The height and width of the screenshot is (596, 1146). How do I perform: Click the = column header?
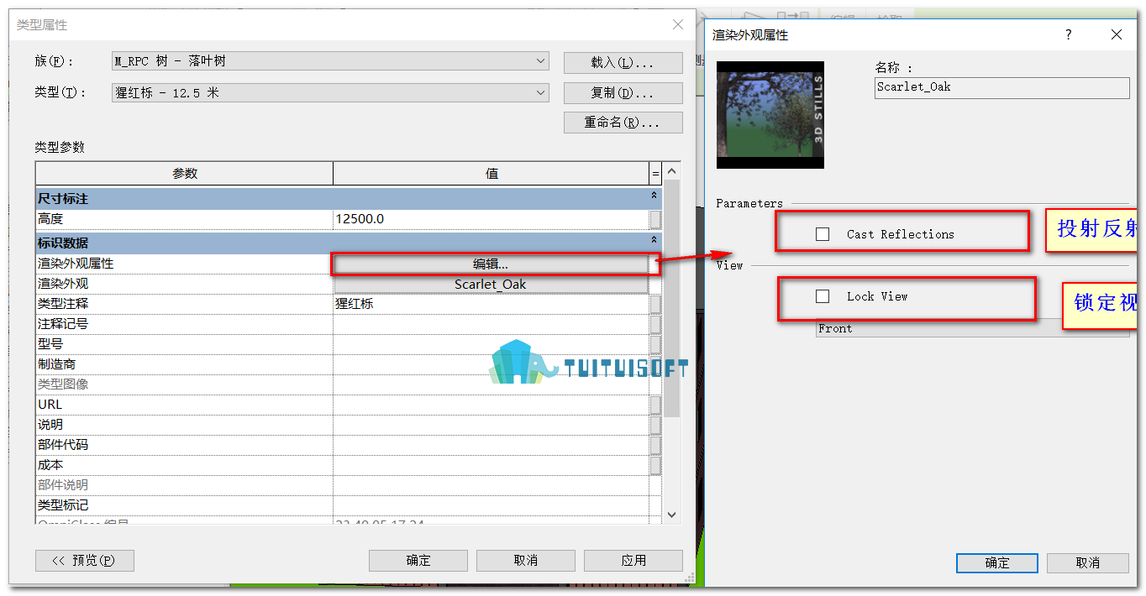pos(655,174)
